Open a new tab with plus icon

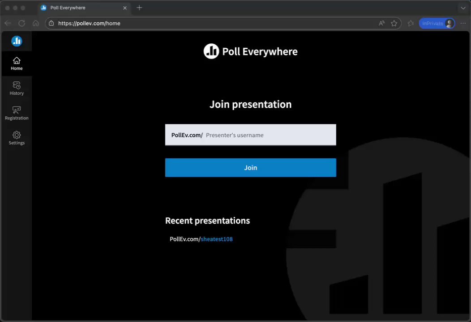point(139,8)
